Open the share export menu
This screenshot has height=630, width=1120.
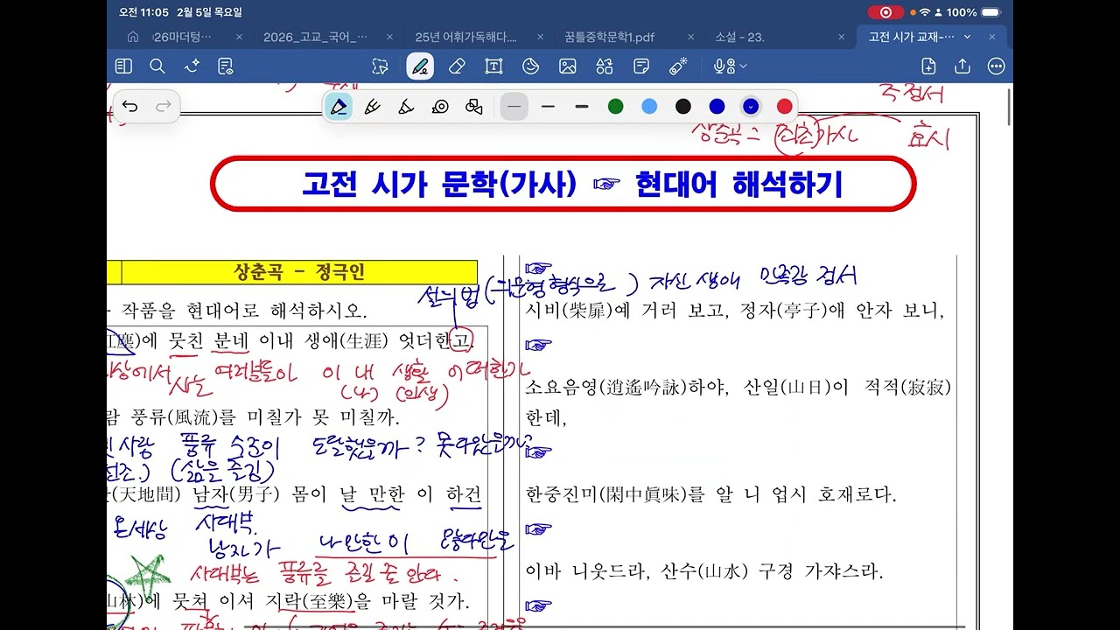tap(962, 66)
